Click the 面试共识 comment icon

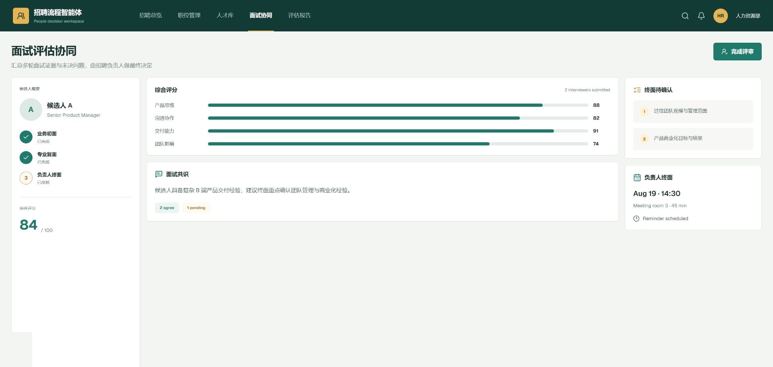point(159,174)
